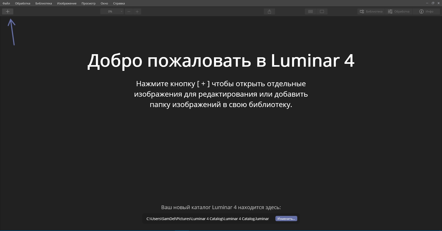This screenshot has width=442, height=231.
Task: Open the Обработка panel in toolbar
Action: 399,11
